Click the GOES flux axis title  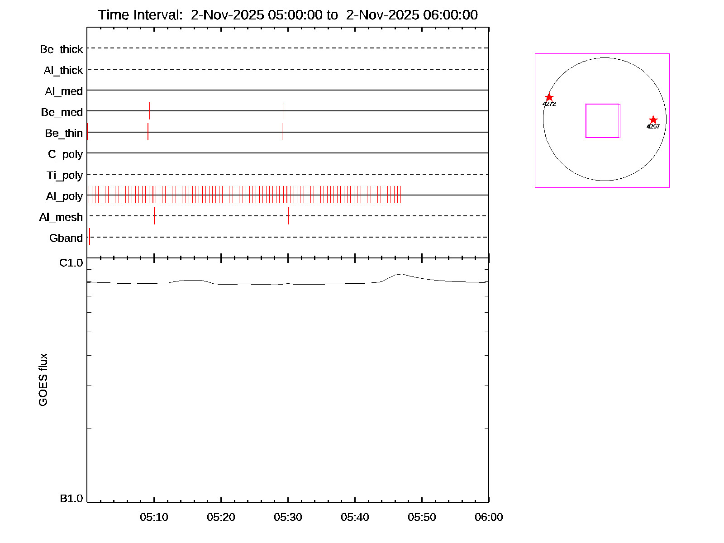pos(43,380)
